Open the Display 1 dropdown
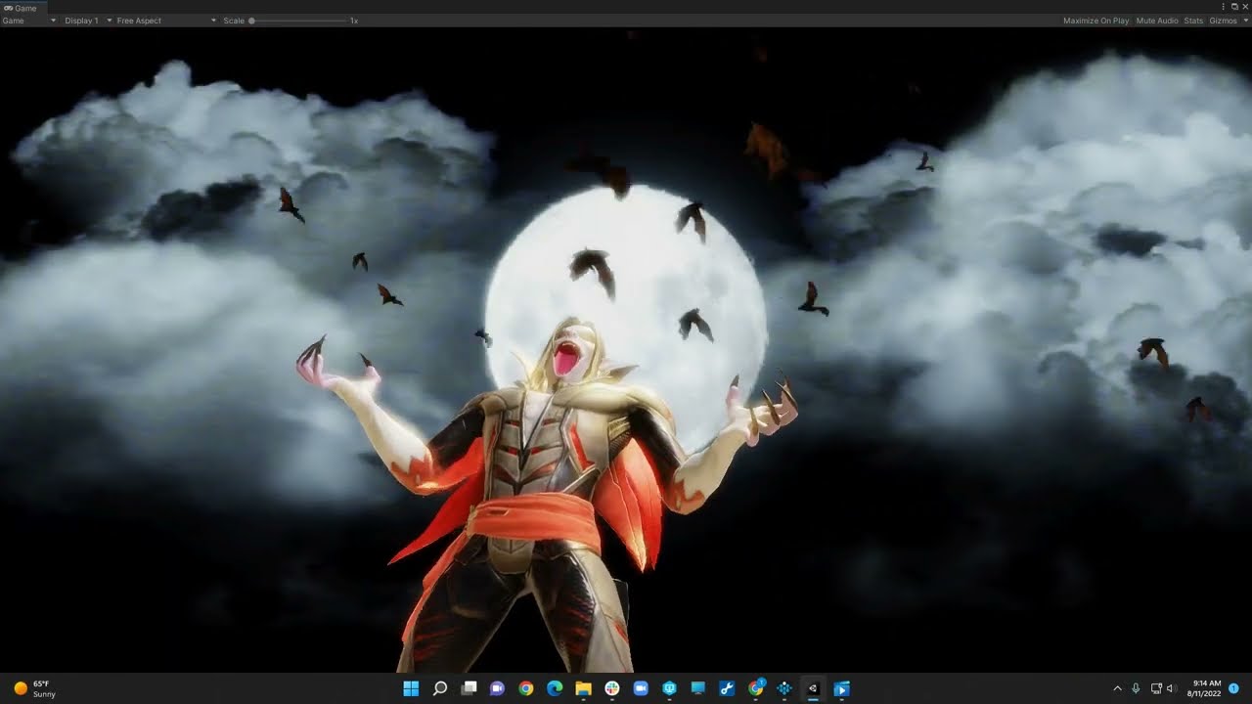 [x=88, y=21]
